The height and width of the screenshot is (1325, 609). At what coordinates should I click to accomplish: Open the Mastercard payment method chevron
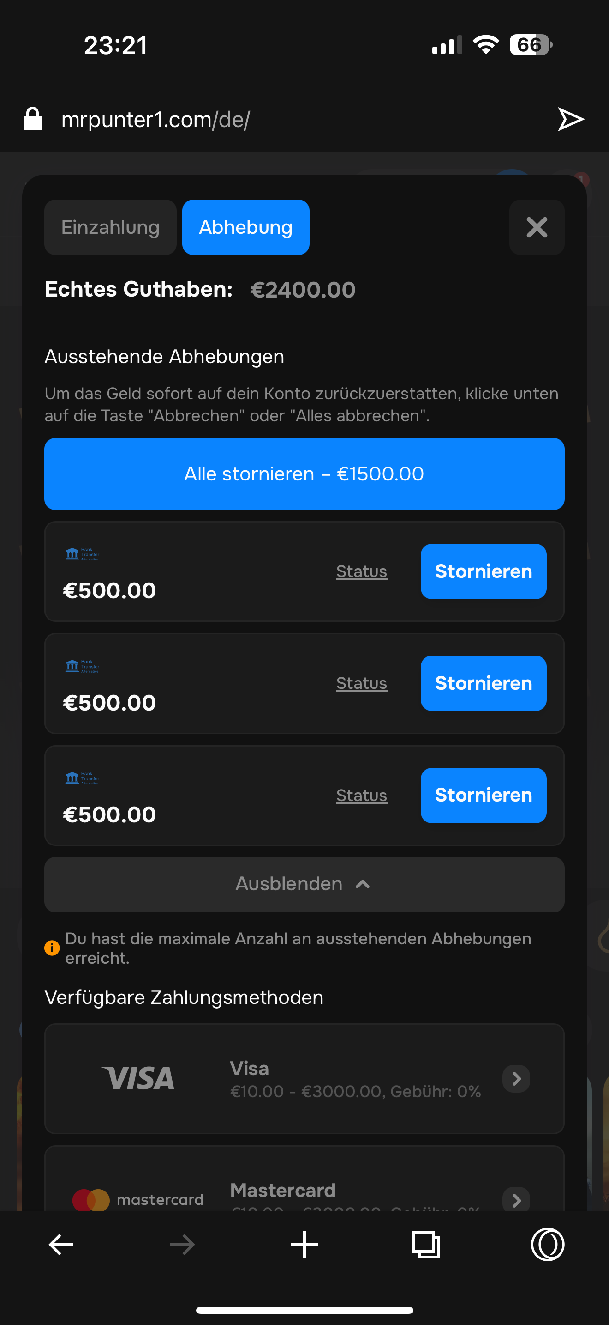point(516,1199)
